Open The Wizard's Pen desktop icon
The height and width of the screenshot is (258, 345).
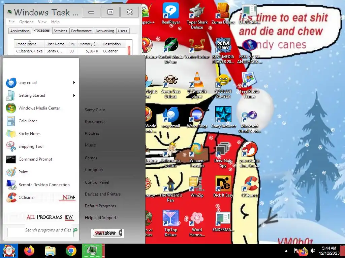point(171,189)
